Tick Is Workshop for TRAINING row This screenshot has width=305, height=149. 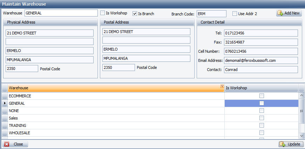262,125
